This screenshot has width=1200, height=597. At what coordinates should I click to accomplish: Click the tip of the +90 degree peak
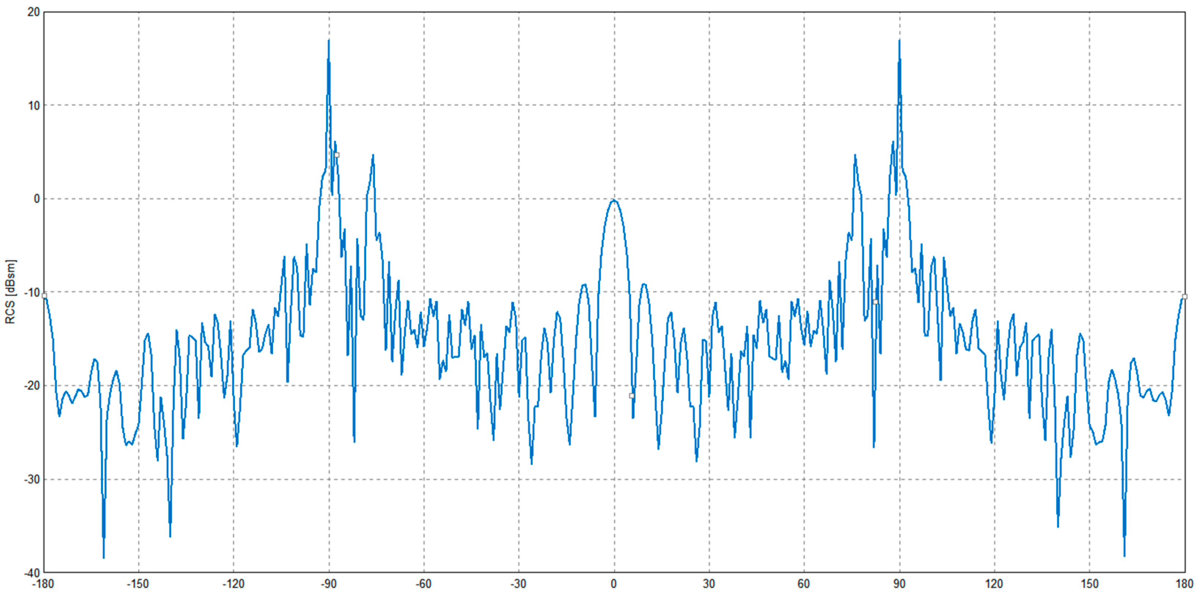click(x=899, y=41)
